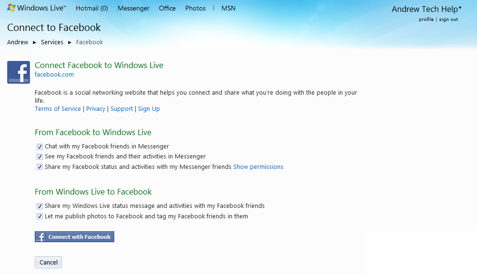Click the Windows Live logo
The image size is (477, 274).
point(37,8)
